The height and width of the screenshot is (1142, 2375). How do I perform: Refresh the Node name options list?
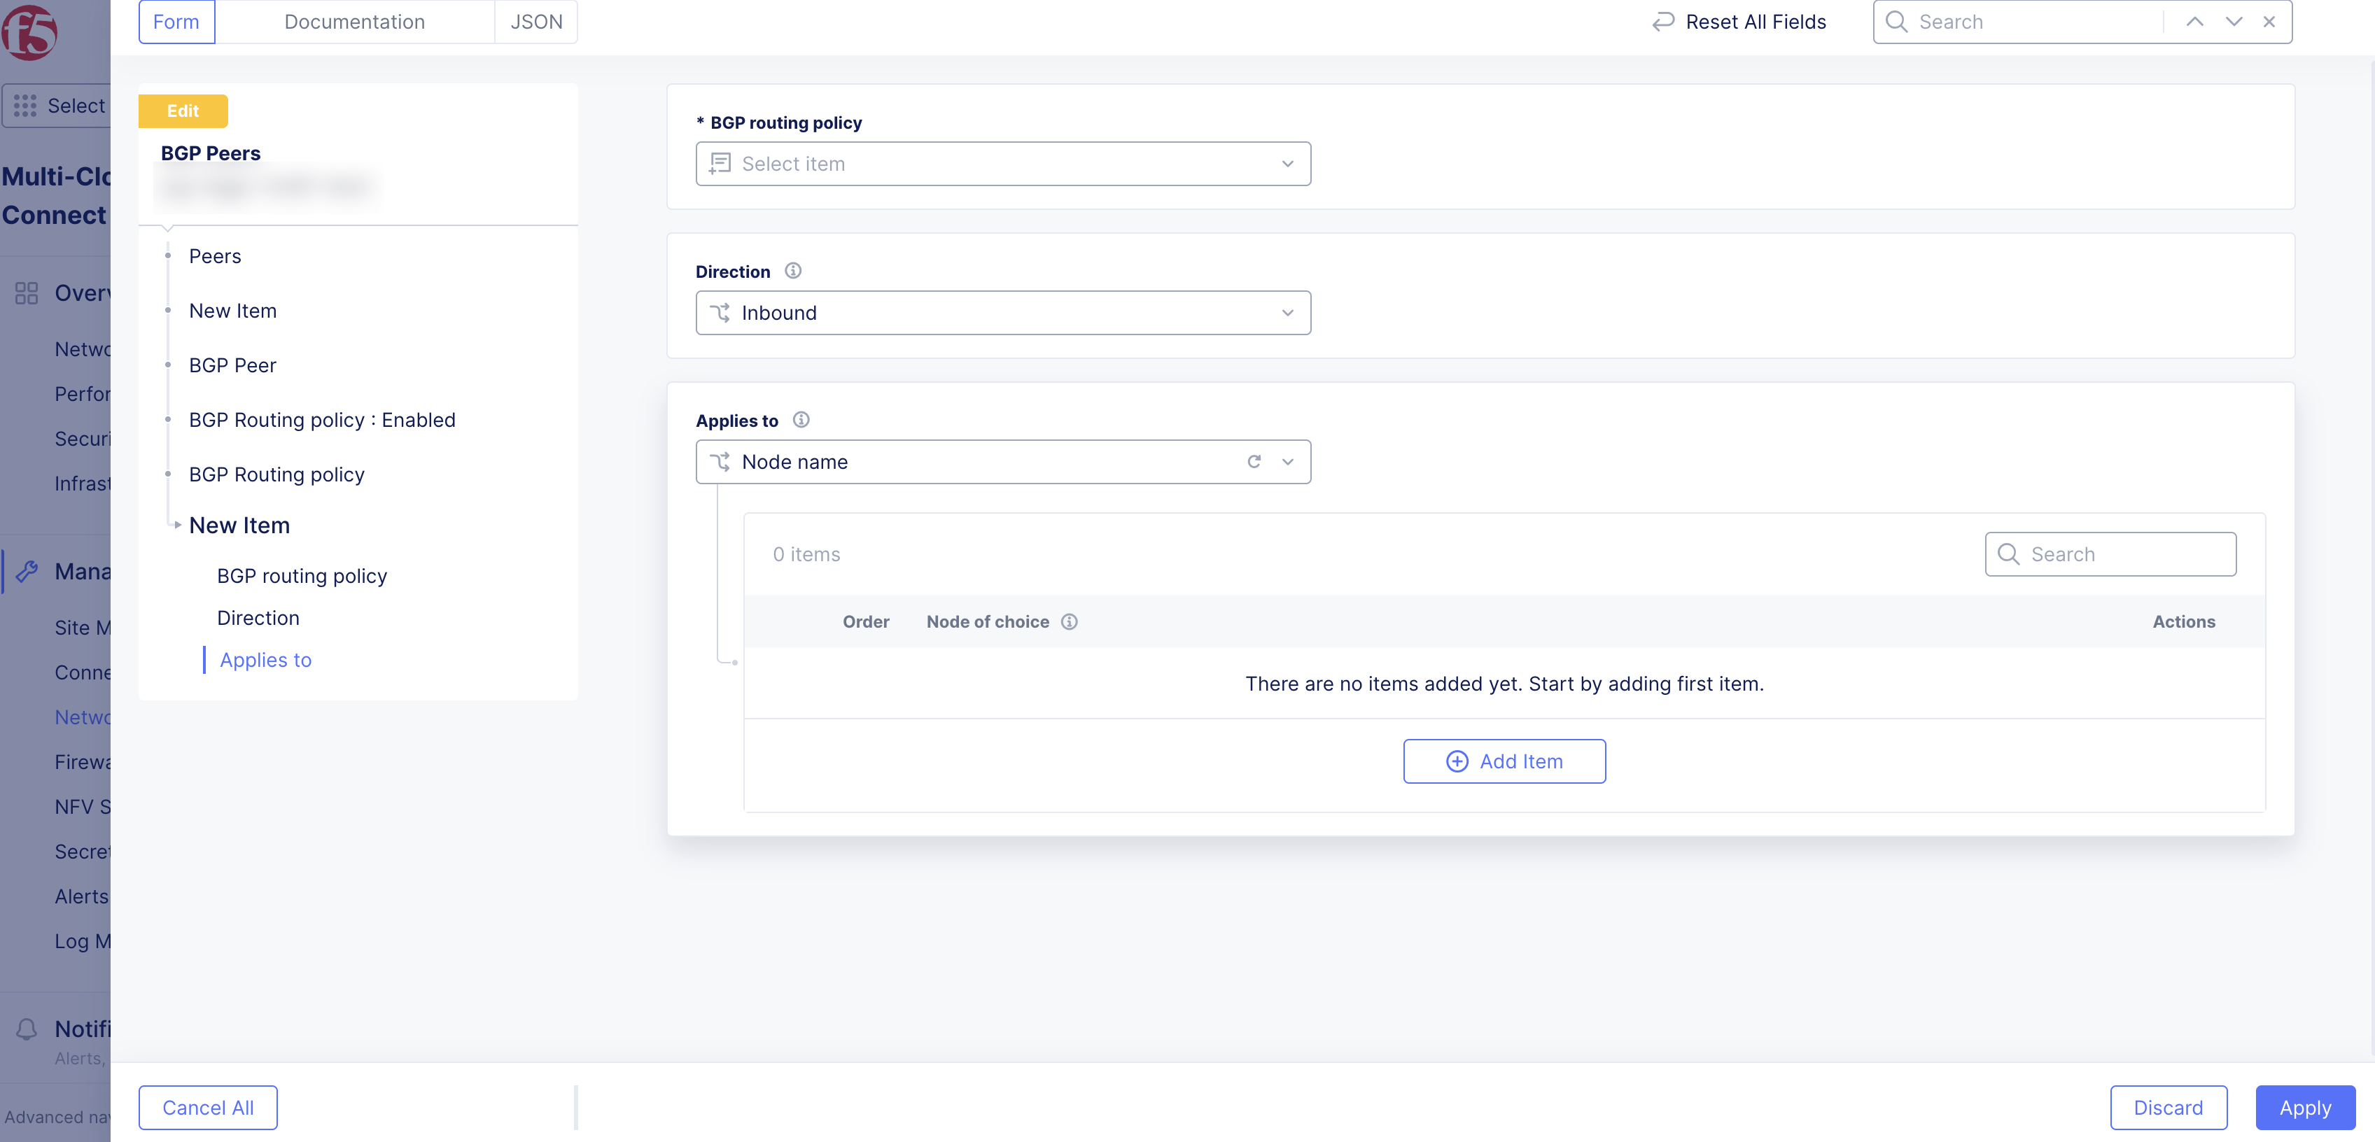1254,461
